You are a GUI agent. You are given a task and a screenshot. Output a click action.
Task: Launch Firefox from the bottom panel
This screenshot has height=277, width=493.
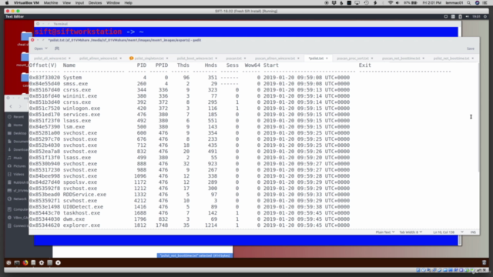(x=25, y=262)
